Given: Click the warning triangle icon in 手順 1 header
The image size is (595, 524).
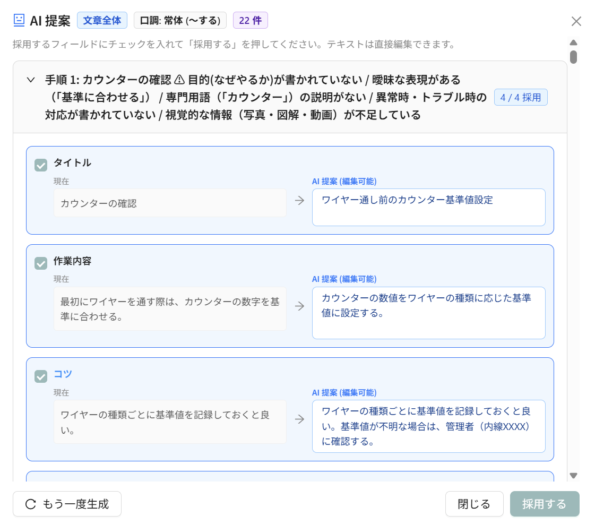Looking at the screenshot, I should 179,80.
